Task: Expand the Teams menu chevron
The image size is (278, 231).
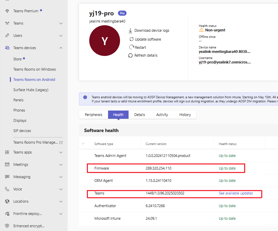Action: pyautogui.click(x=61, y=23)
